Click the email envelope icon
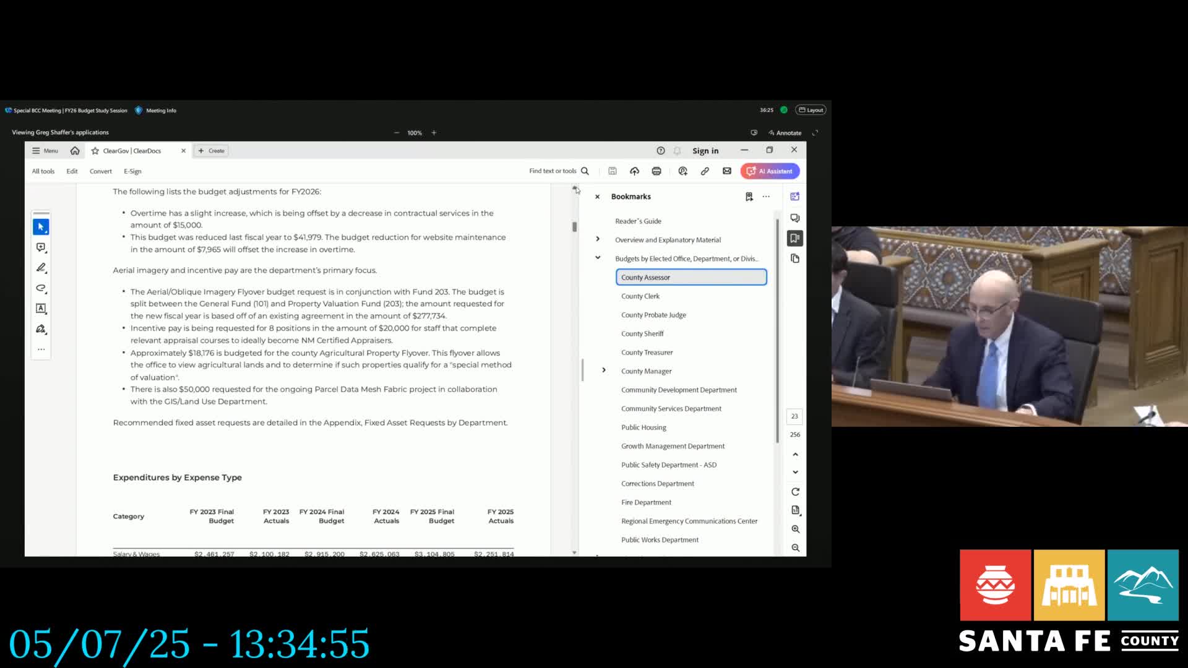This screenshot has width=1188, height=668. (727, 171)
